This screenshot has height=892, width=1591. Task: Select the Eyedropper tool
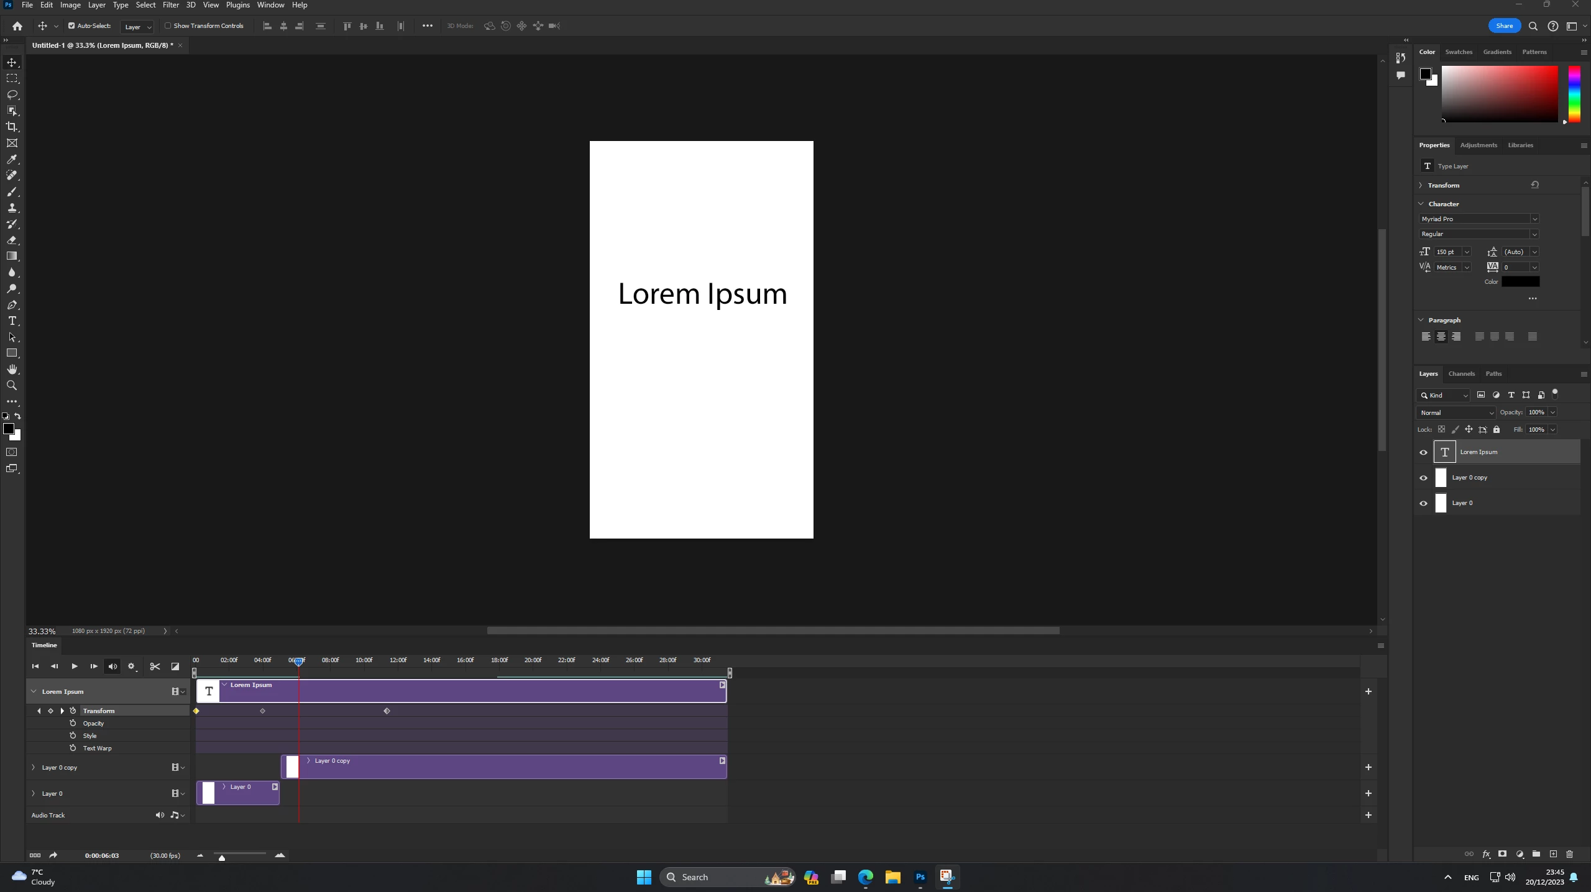pos(12,160)
